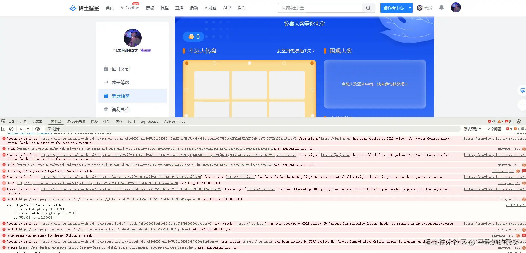Go to the 课程 nav item

[165, 8]
